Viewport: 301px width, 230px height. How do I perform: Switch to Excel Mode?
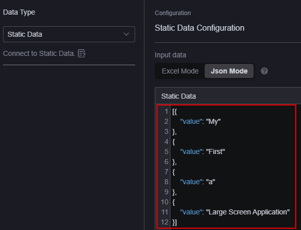coord(180,71)
